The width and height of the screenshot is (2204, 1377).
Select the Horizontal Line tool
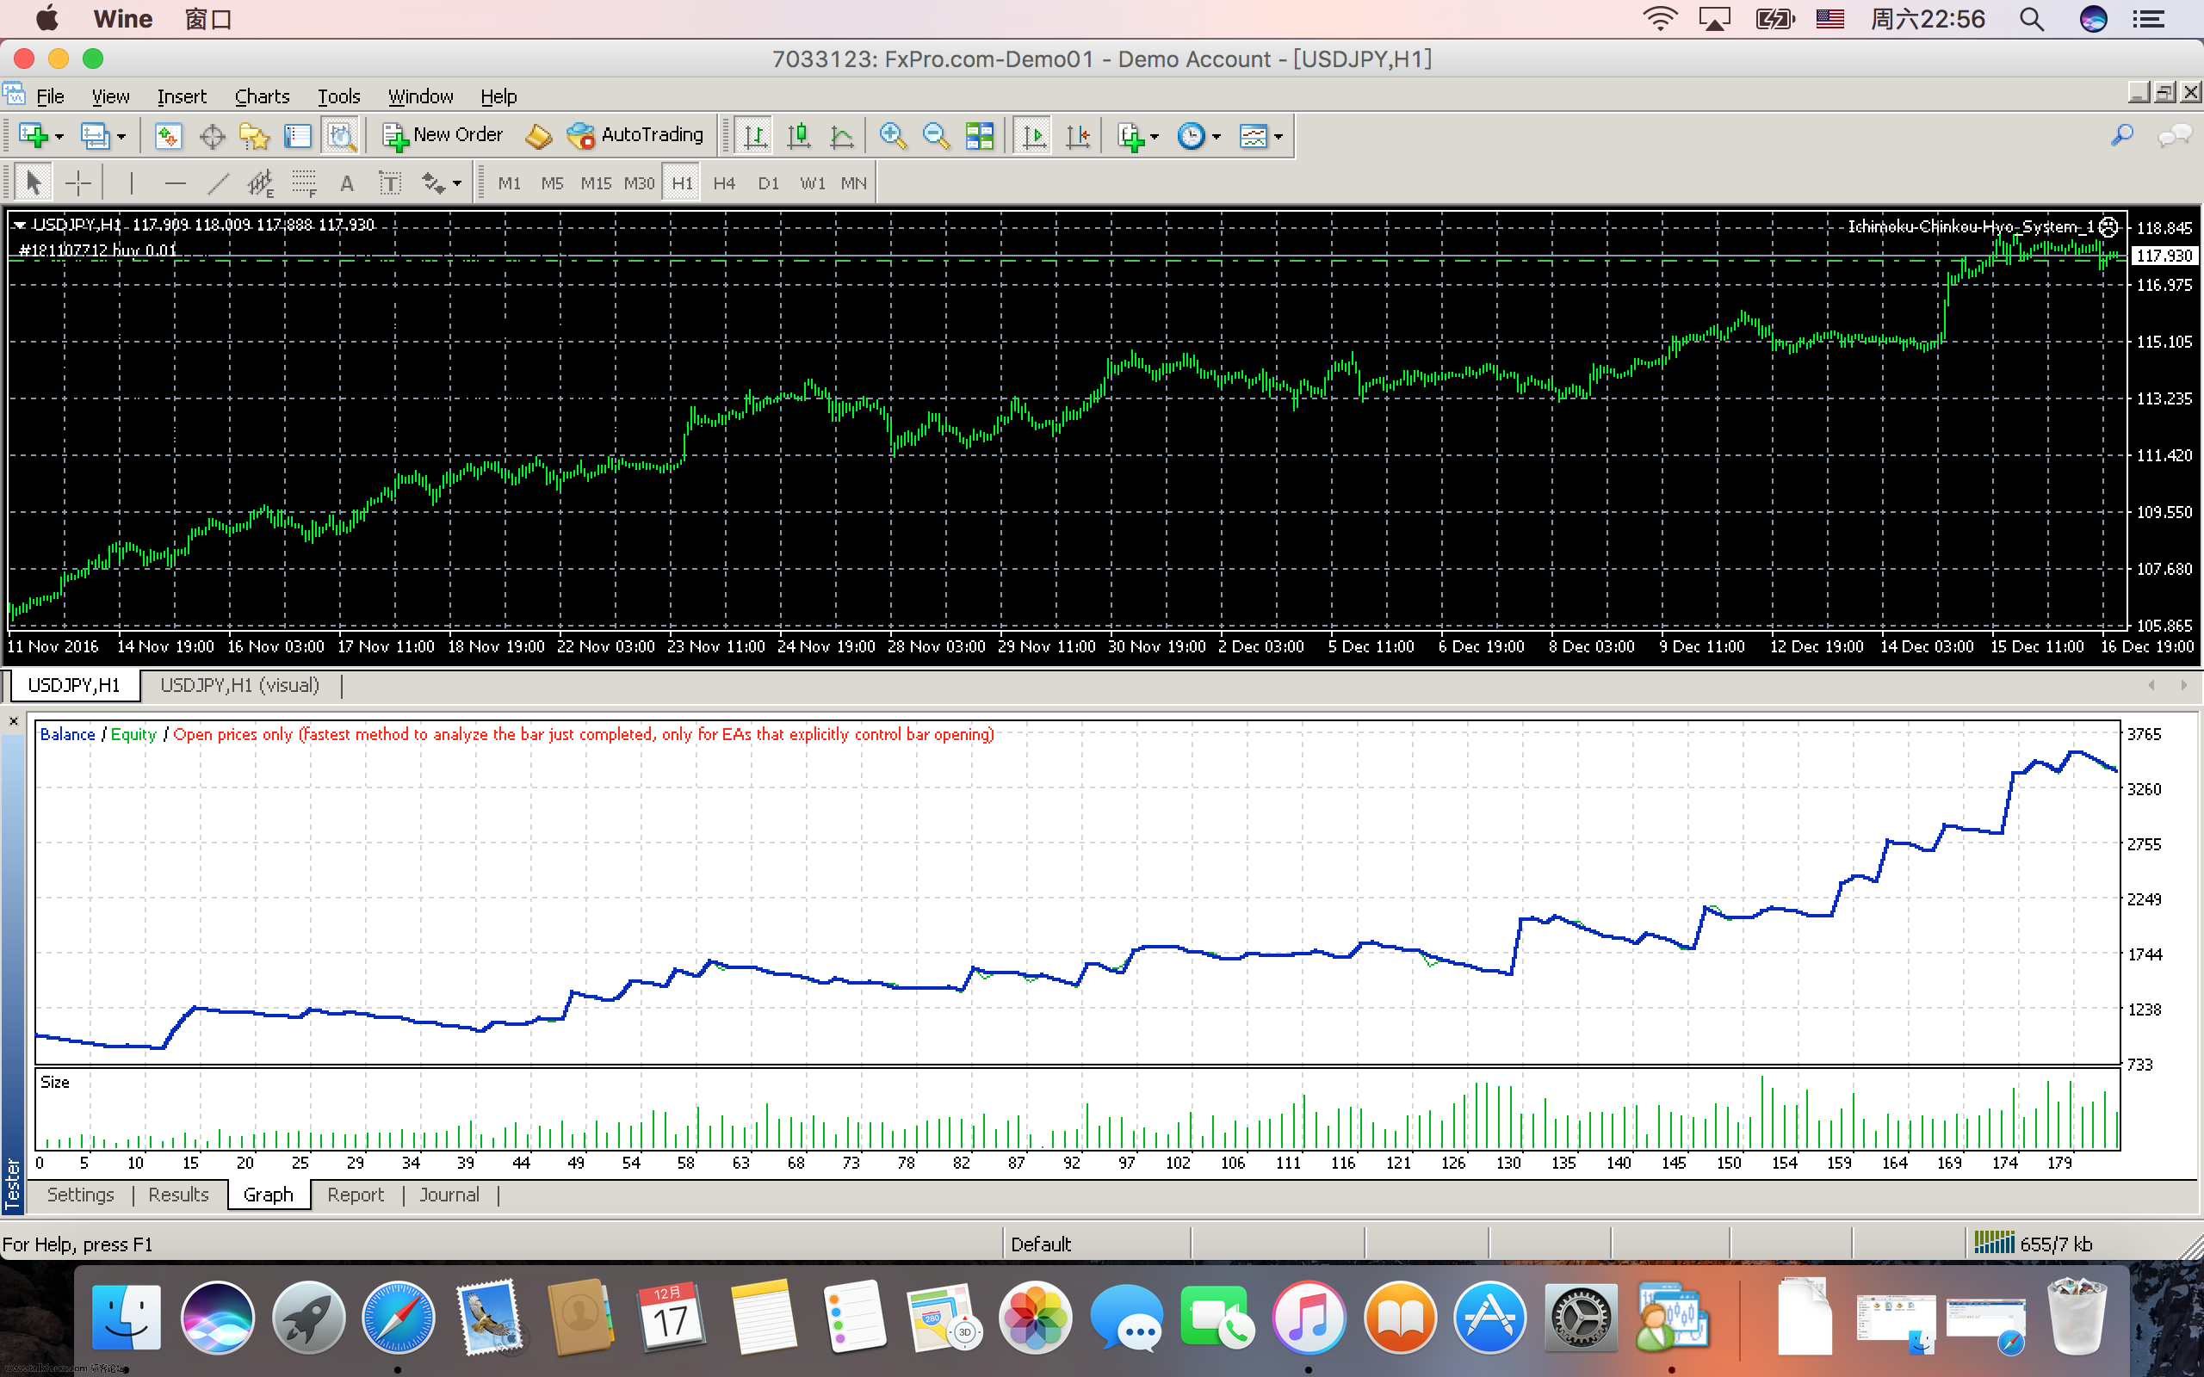[175, 183]
